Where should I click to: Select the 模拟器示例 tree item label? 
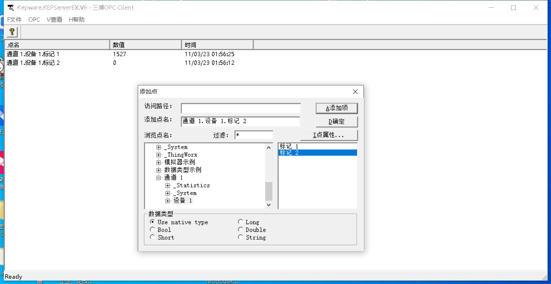[x=180, y=163]
